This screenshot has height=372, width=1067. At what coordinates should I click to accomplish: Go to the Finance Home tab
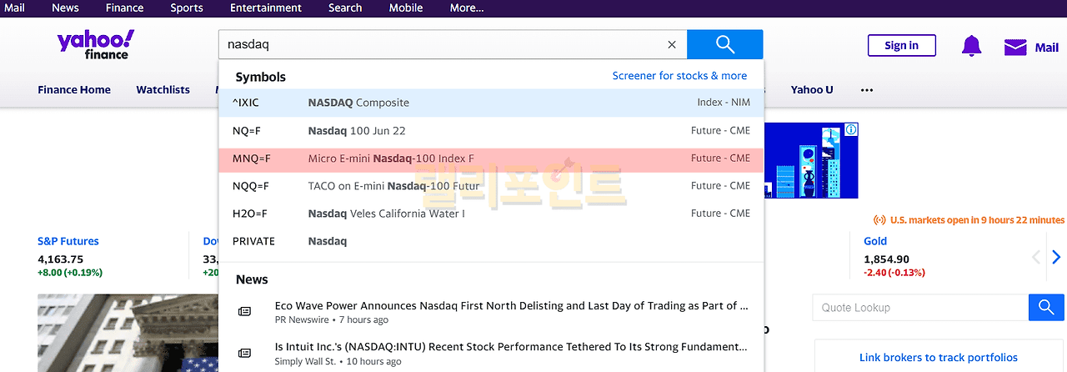(74, 90)
